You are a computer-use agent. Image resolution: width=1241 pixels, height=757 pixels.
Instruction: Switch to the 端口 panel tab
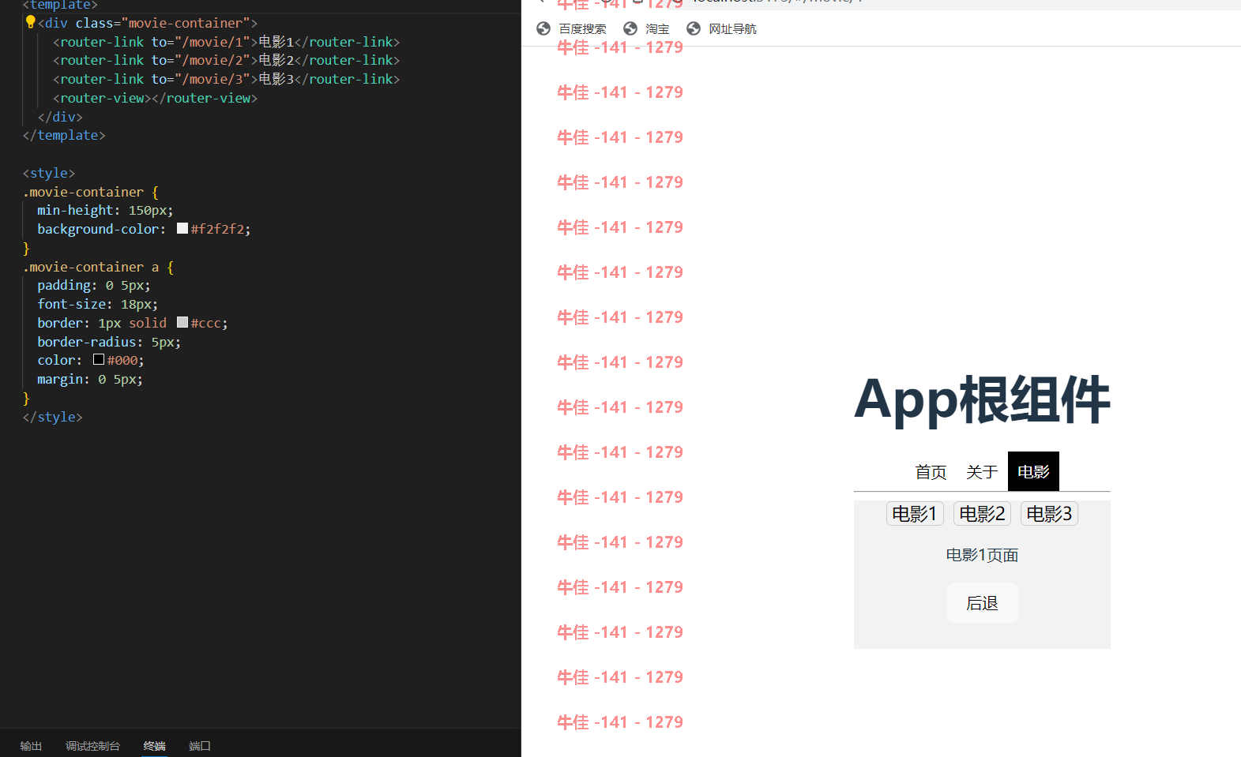pyautogui.click(x=200, y=746)
